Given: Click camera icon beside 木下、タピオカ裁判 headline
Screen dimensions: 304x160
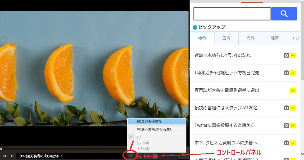Looking at the screenshot, I should (x=286, y=143).
